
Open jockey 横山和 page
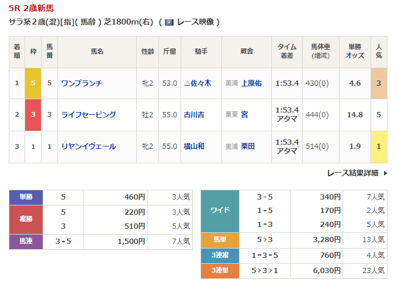(x=195, y=146)
